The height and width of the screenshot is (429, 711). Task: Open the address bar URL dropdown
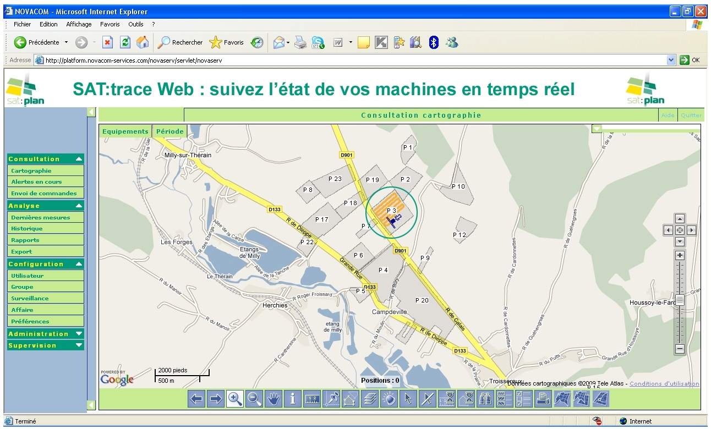(671, 60)
